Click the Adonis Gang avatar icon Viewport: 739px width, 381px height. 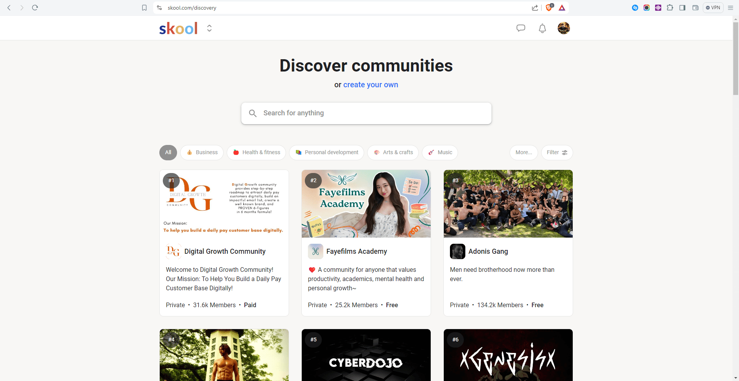(x=458, y=251)
